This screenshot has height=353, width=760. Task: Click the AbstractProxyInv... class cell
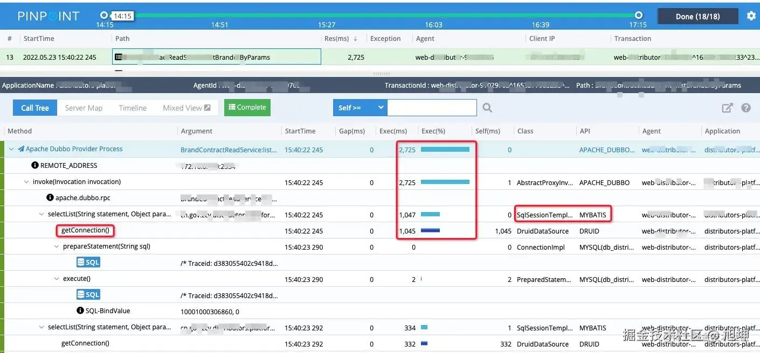point(545,182)
